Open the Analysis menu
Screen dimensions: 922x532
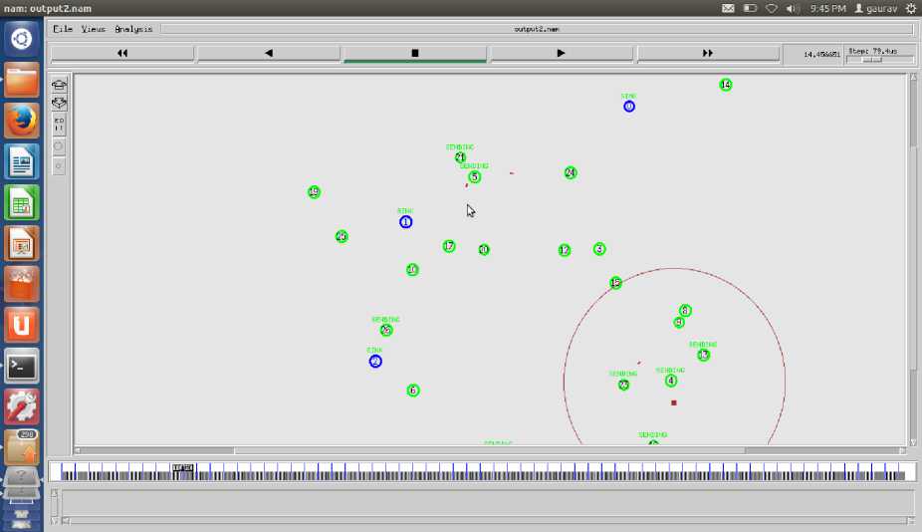pyautogui.click(x=133, y=29)
